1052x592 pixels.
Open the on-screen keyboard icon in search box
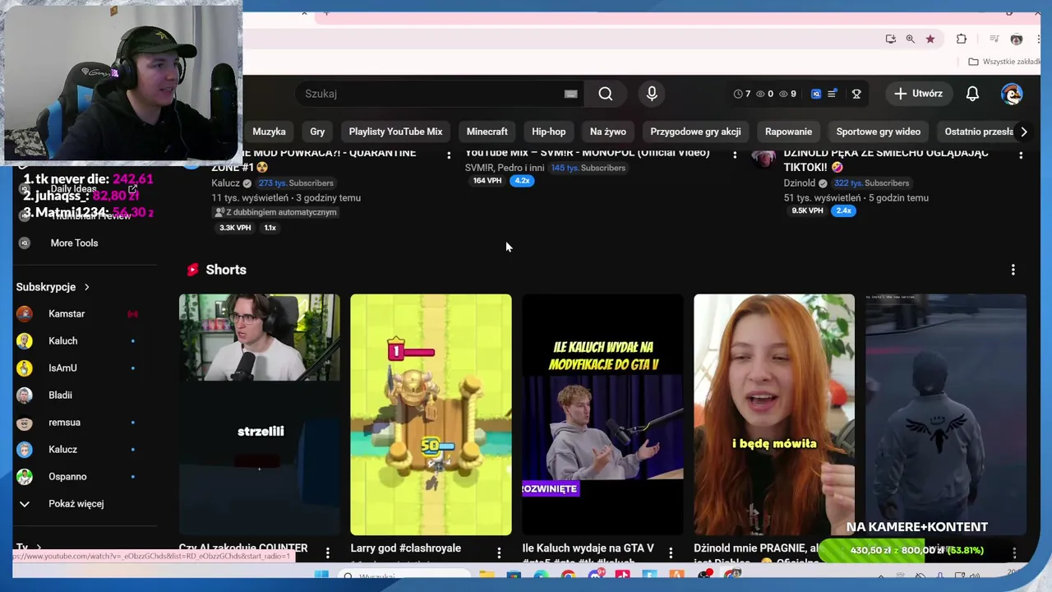click(x=570, y=94)
